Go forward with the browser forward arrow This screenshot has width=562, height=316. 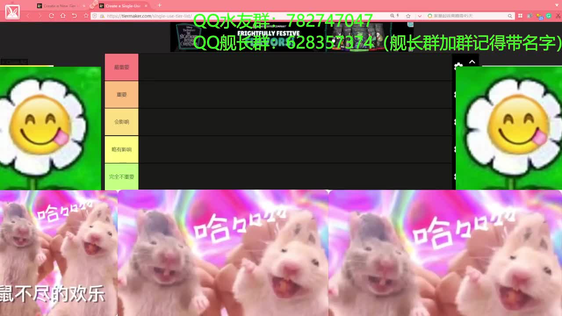coord(40,16)
